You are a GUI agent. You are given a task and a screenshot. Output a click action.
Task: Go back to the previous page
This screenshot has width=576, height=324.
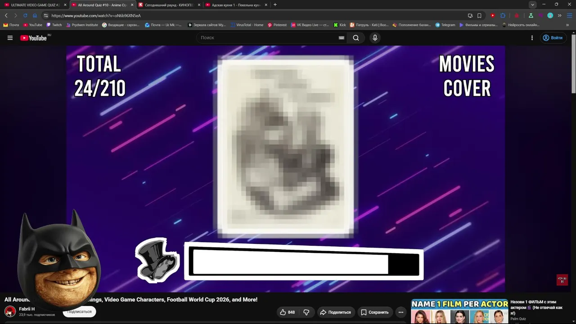pos(6,15)
